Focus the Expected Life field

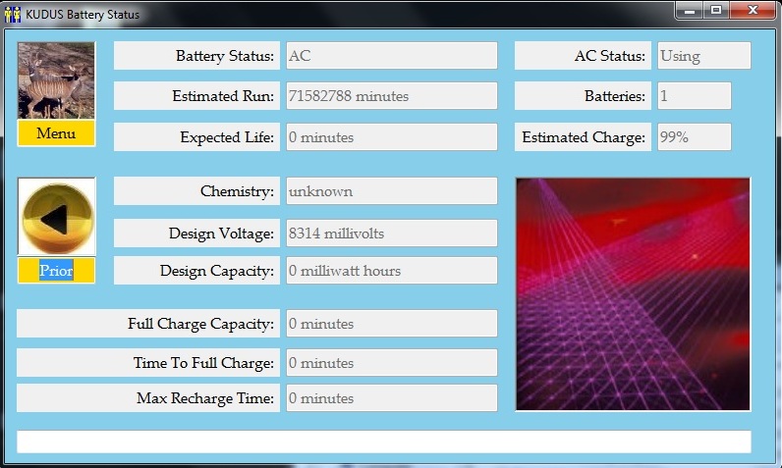point(390,137)
